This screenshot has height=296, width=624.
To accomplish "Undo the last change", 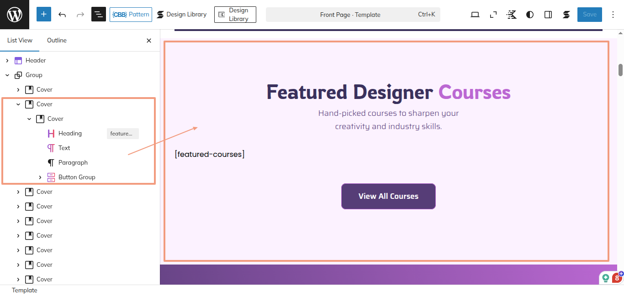I will [x=62, y=15].
